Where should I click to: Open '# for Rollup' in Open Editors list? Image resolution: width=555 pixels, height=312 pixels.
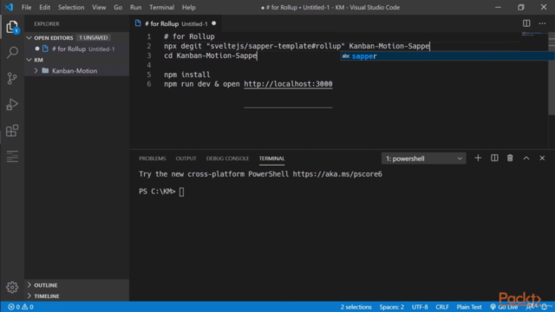[x=76, y=49]
